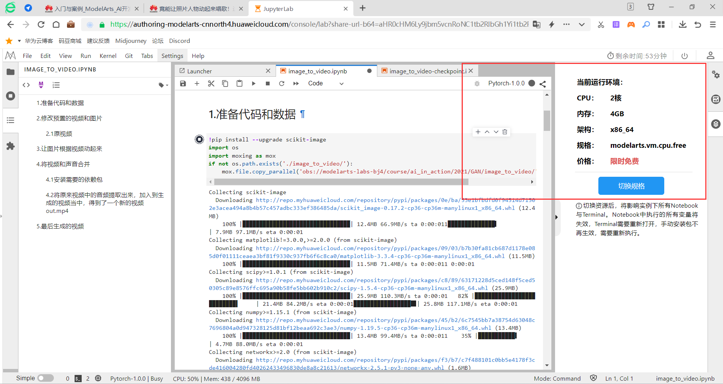The width and height of the screenshot is (723, 384).
Task: Click the code cell horizontal scrollbar
Action: tap(341, 182)
